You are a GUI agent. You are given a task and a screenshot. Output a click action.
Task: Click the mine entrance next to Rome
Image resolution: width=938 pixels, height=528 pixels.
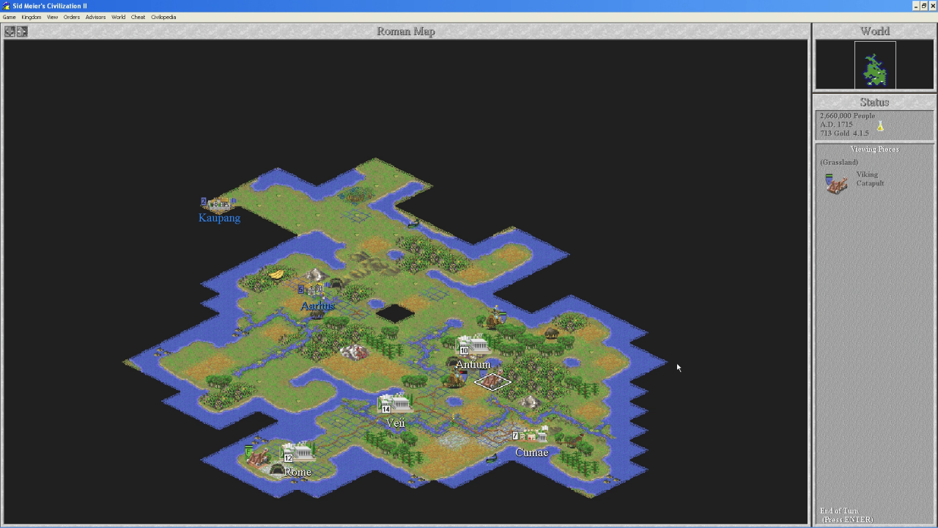[277, 469]
